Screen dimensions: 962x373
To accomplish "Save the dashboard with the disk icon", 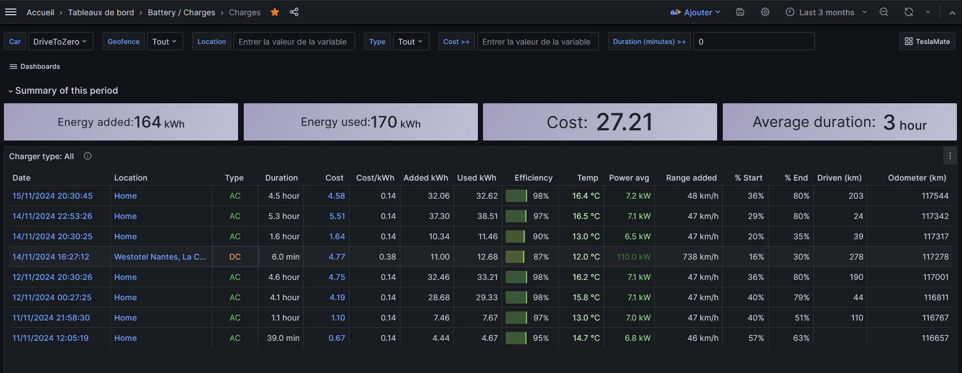I will click(x=740, y=12).
